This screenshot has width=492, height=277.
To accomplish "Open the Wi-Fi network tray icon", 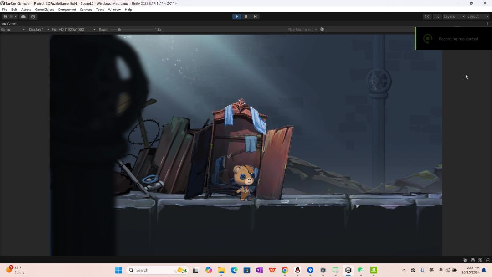I will [441, 270].
